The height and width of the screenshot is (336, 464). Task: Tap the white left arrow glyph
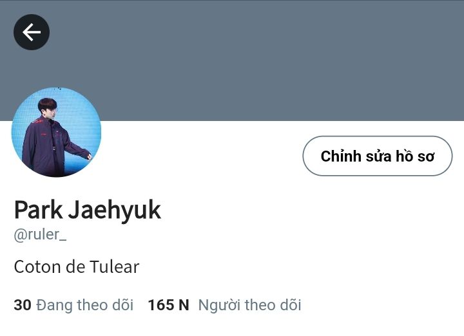tap(32, 32)
